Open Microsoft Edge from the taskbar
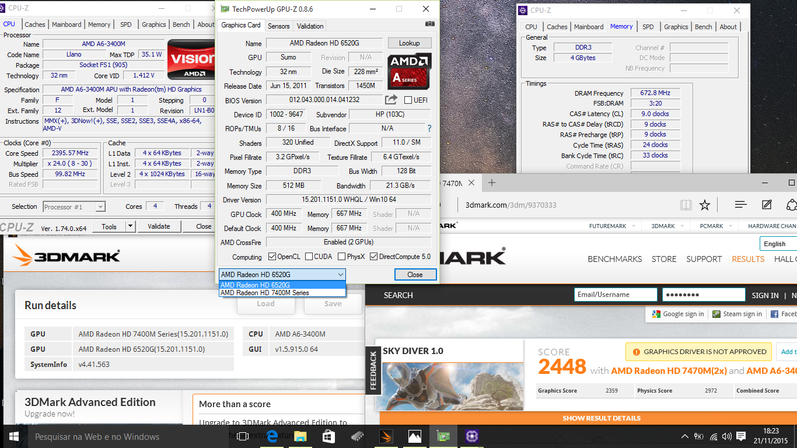797x448 pixels. click(x=271, y=436)
